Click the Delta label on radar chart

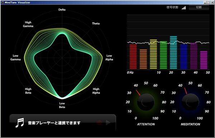pos(62,10)
